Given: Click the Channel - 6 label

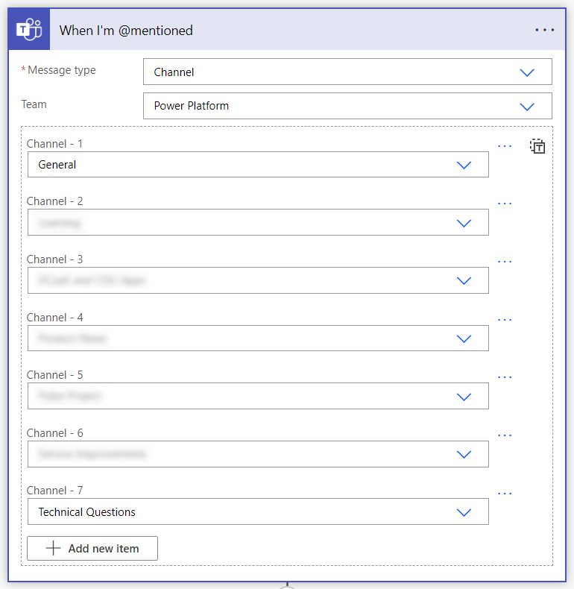Looking at the screenshot, I should [x=54, y=432].
